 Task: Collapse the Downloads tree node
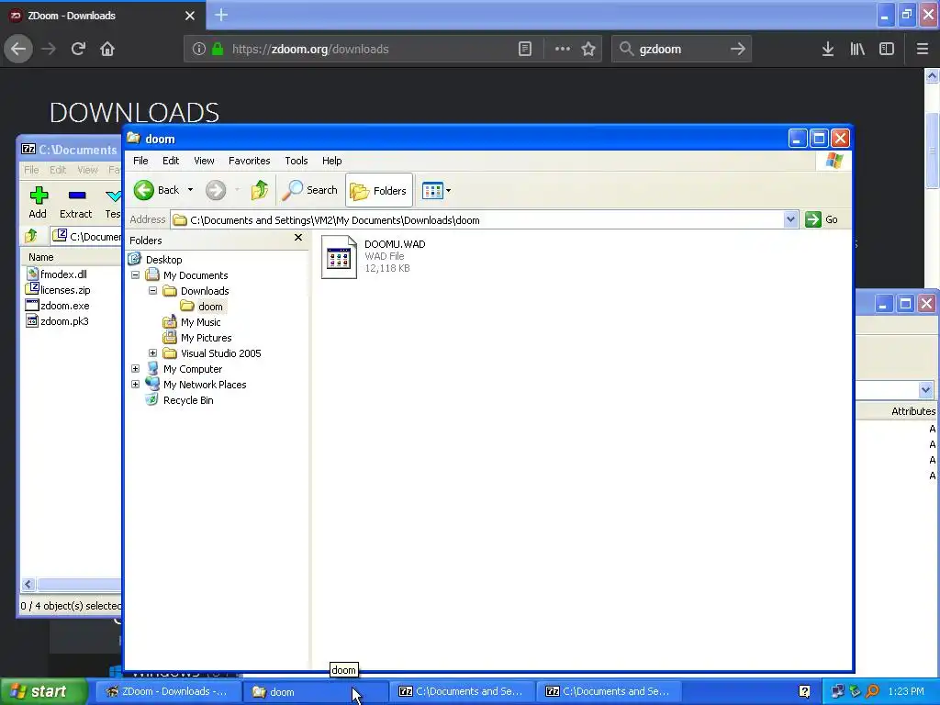[153, 291]
